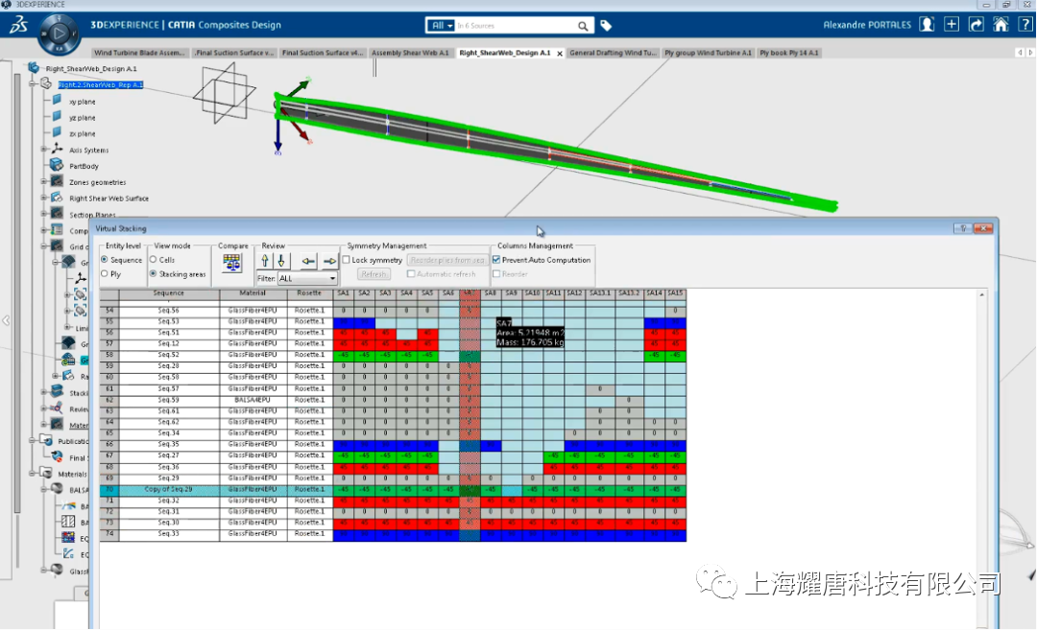1037x630 pixels.
Task: Select the xy plane icon in tree
Action: click(57, 101)
